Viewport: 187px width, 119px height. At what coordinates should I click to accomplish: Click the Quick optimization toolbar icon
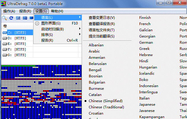[x=25, y=18]
